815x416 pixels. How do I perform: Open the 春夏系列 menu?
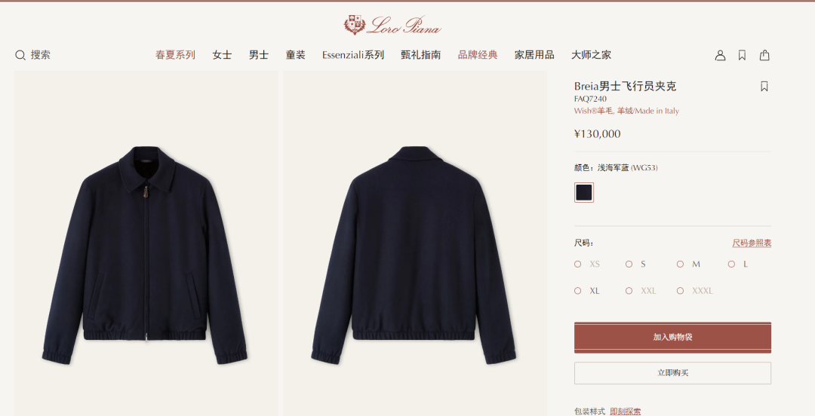click(x=175, y=55)
